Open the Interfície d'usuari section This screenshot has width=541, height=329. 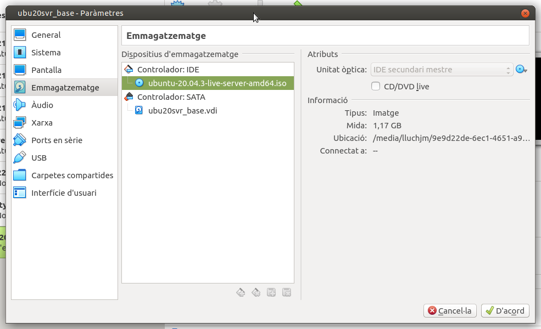pyautogui.click(x=64, y=193)
